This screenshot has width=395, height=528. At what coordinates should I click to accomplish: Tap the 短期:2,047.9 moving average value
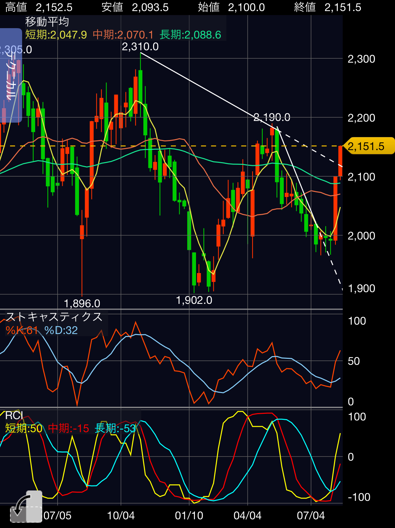[x=56, y=35]
